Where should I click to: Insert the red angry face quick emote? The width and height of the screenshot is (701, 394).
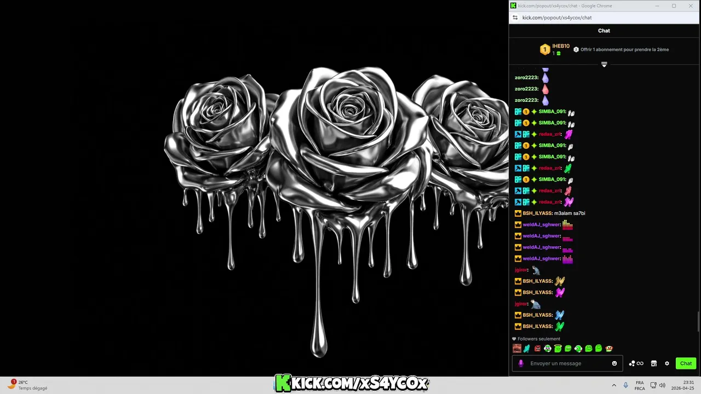pyautogui.click(x=537, y=349)
